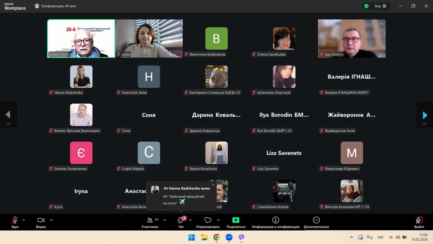Click the Отреагировать heart reactions icon
This screenshot has height=244, width=433.
208,220
